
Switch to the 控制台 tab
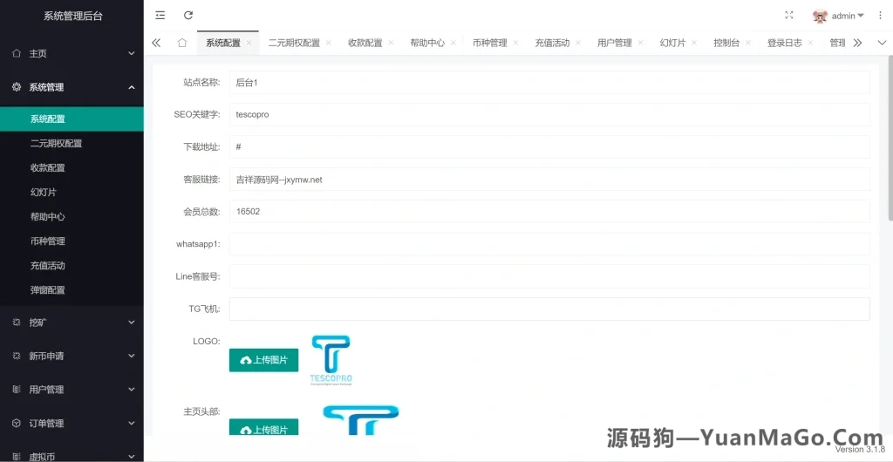[x=726, y=43]
